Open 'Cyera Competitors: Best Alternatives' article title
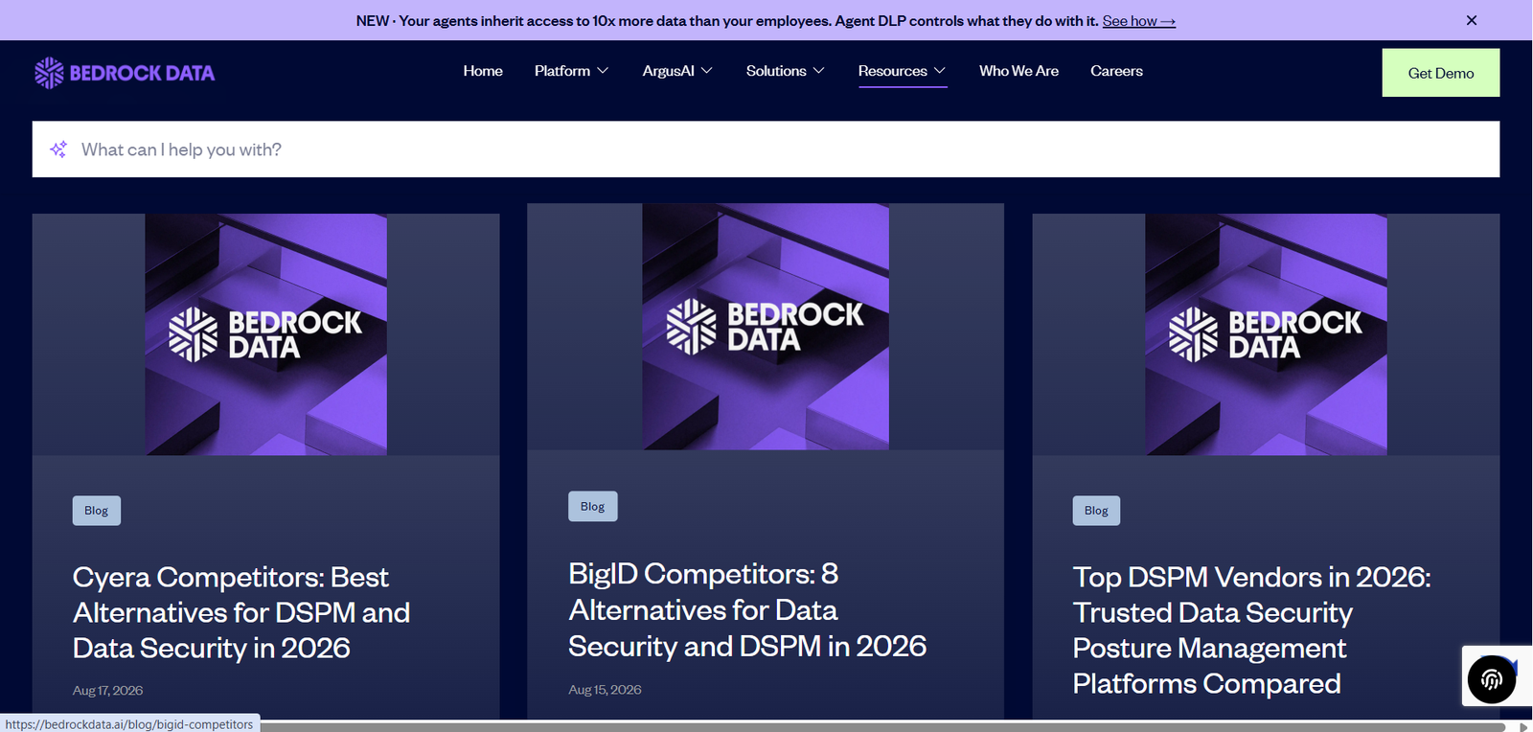This screenshot has height=732, width=1533. point(241,613)
